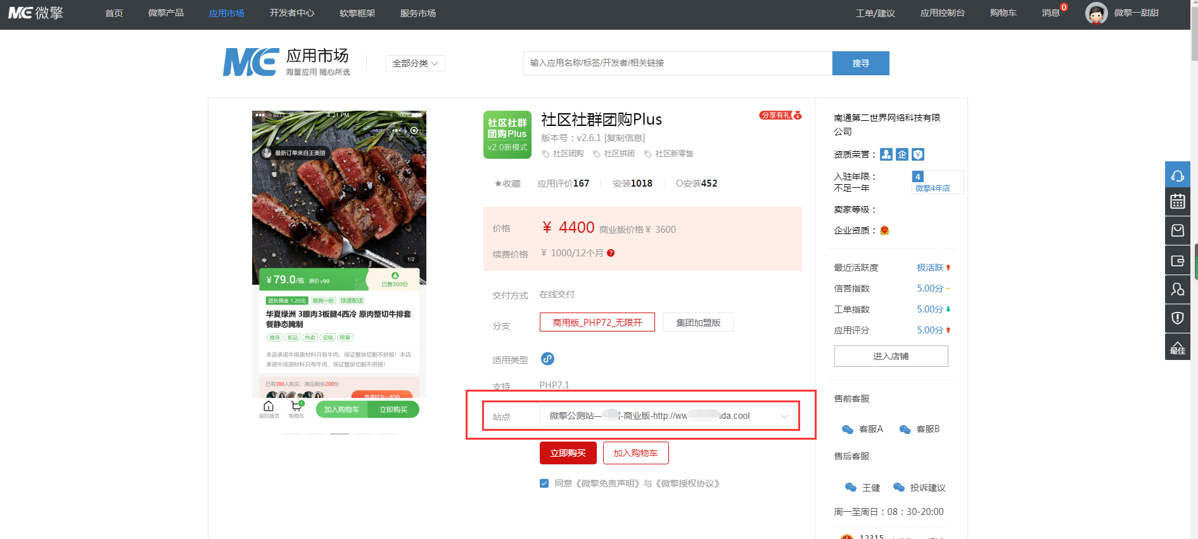1198x539 pixels.
Task: Open 购物车 in top bar
Action: pyautogui.click(x=1004, y=13)
